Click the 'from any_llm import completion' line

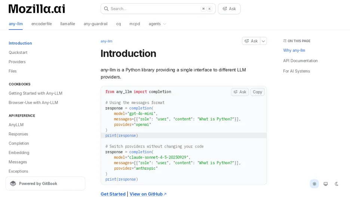click(138, 92)
